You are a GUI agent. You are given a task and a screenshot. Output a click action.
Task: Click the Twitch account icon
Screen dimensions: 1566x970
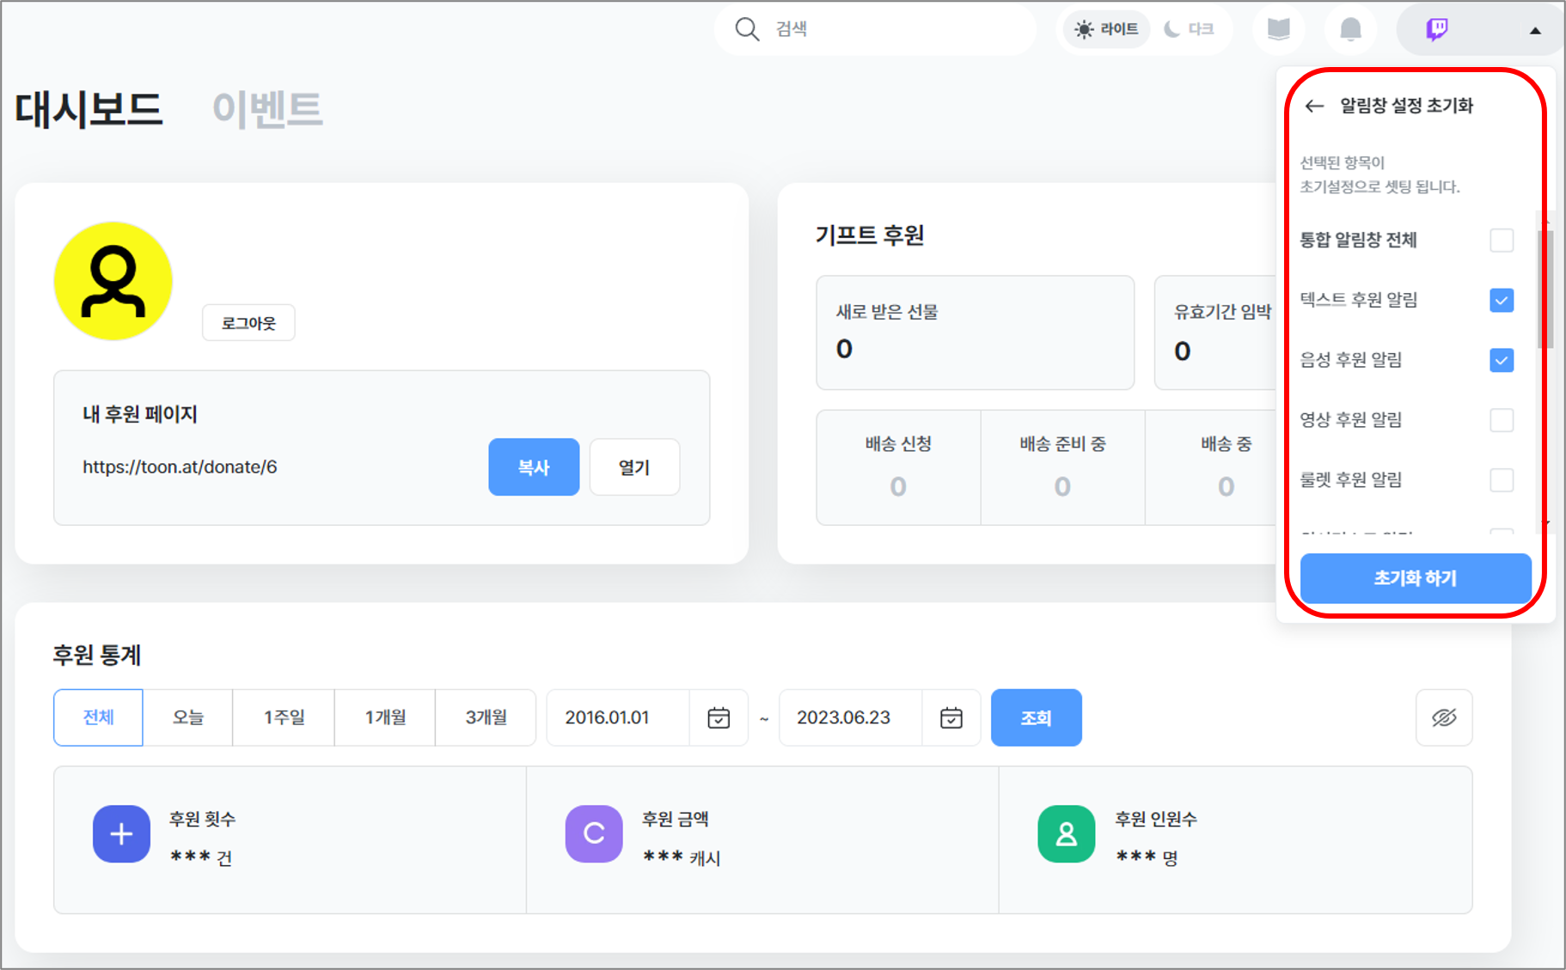coord(1437,29)
